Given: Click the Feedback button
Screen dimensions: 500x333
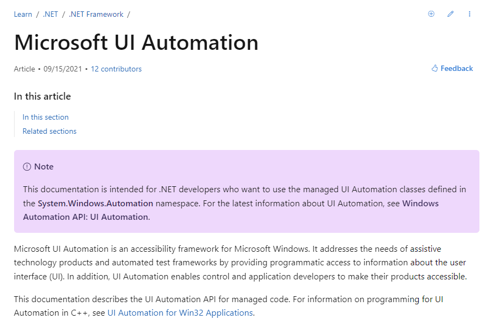Looking at the screenshot, I should [x=456, y=68].
